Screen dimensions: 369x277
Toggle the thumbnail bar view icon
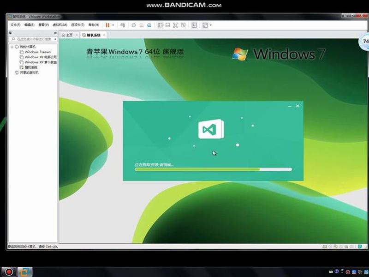click(x=168, y=25)
